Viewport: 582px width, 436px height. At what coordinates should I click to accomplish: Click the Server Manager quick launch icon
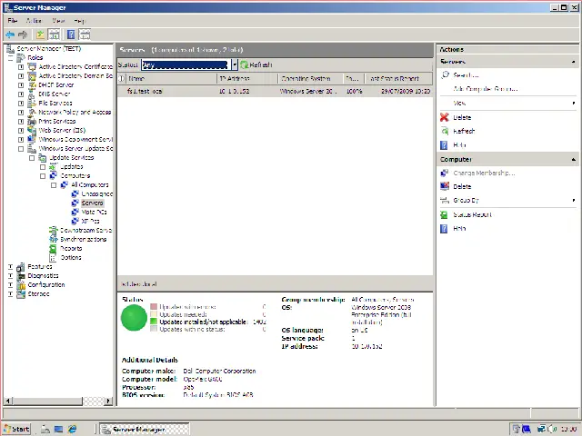click(45, 430)
